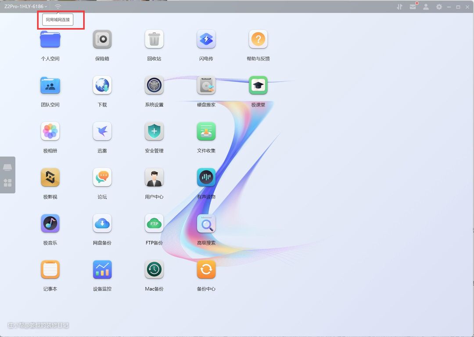This screenshot has width=474, height=337.
Task: Open the 极相册 photo album app
Action: click(x=50, y=131)
